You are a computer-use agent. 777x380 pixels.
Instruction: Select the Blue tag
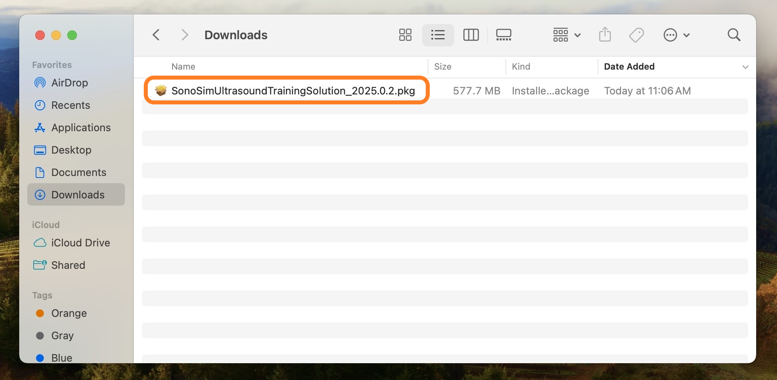pyautogui.click(x=62, y=357)
